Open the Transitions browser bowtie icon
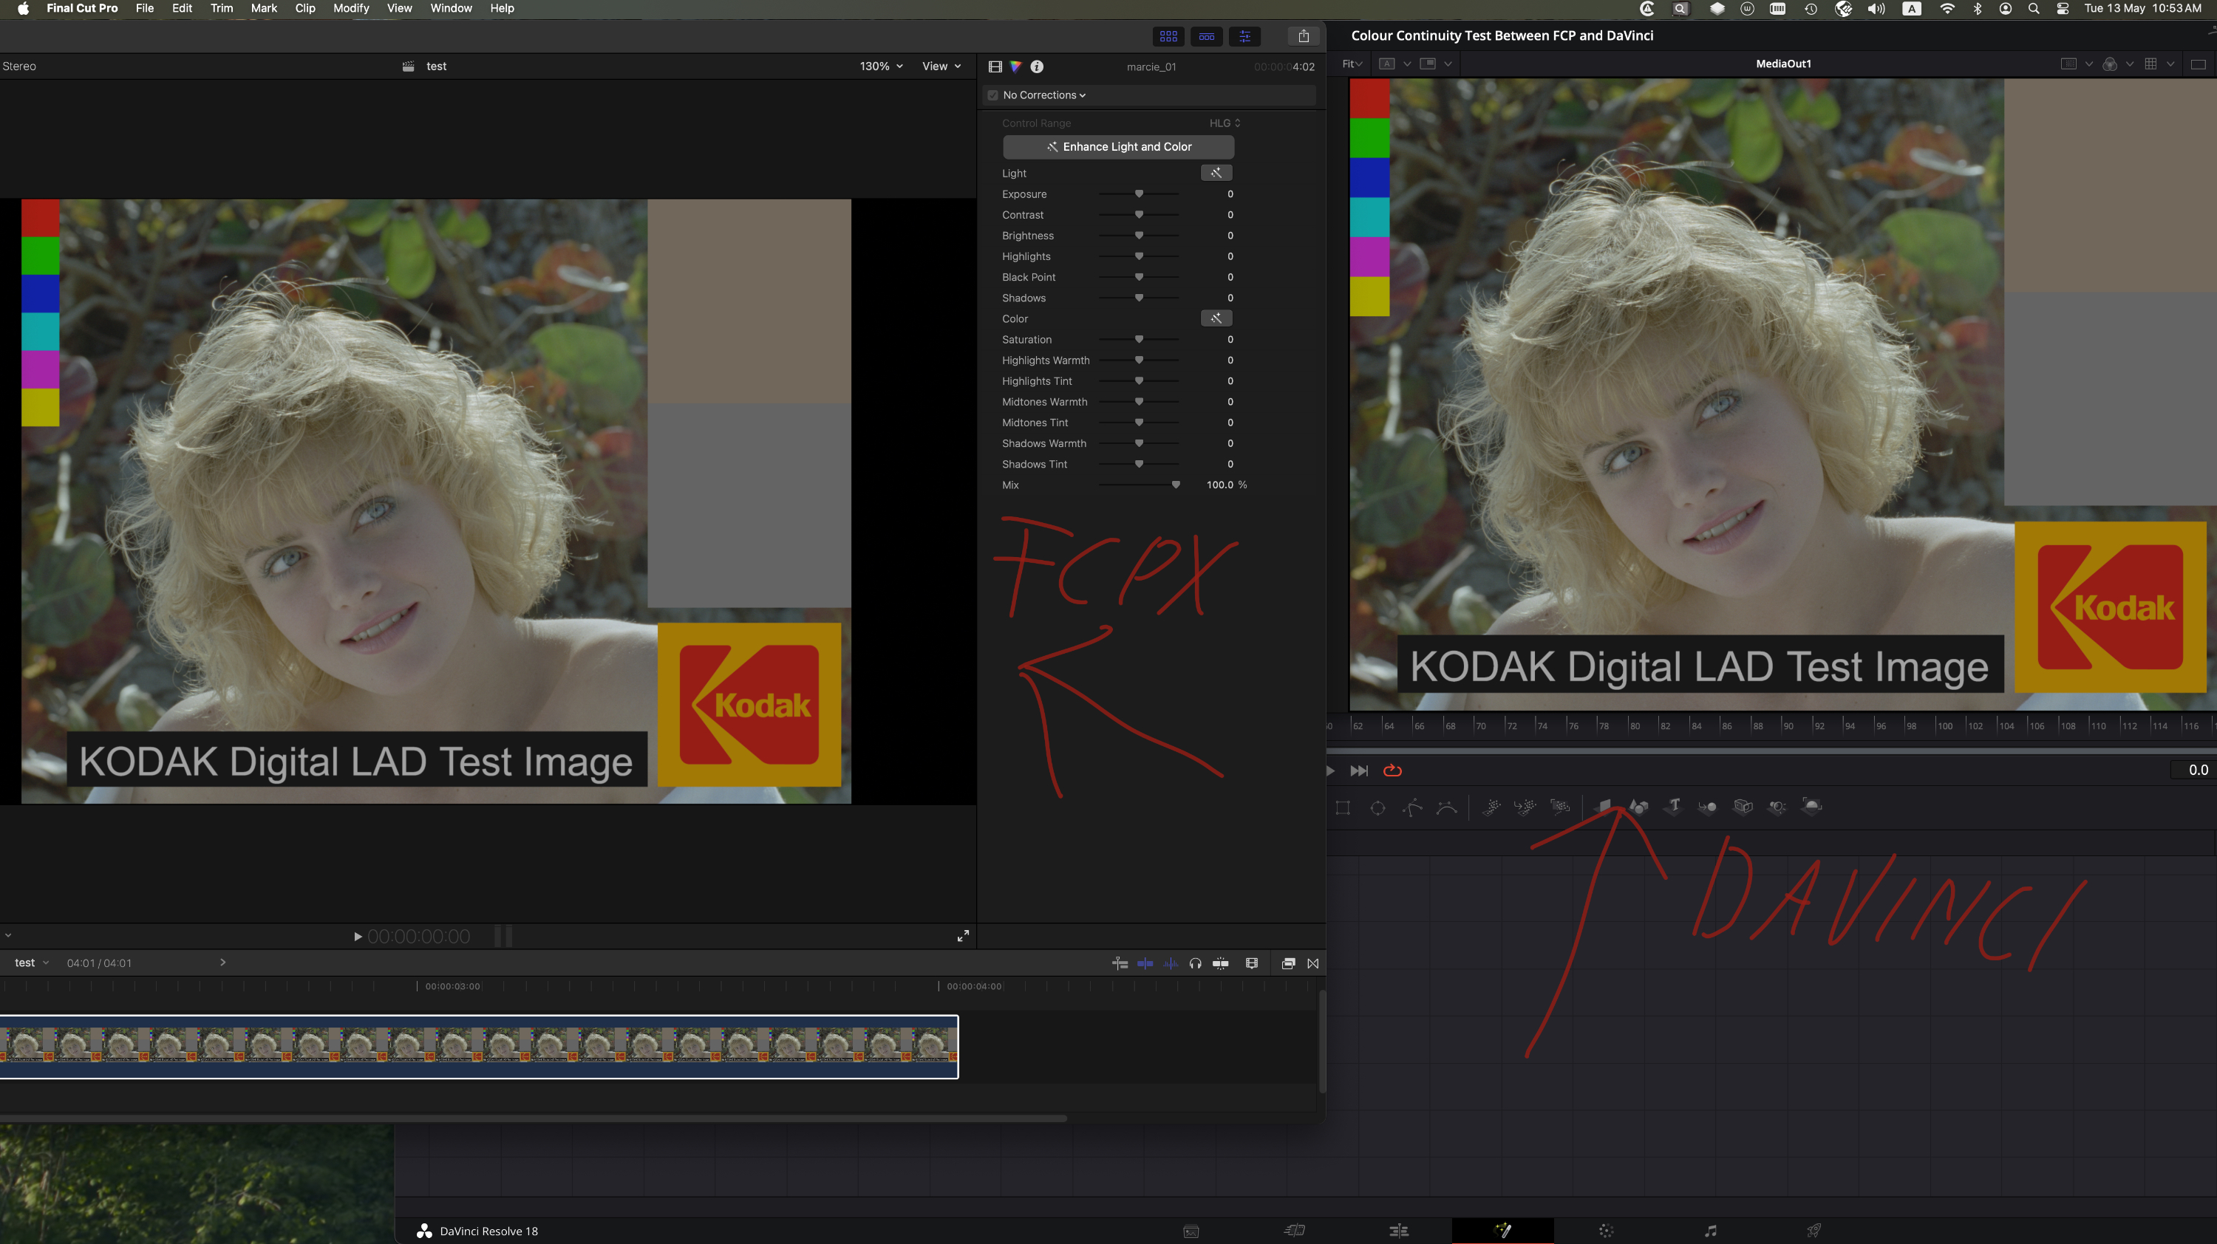 click(x=1313, y=963)
